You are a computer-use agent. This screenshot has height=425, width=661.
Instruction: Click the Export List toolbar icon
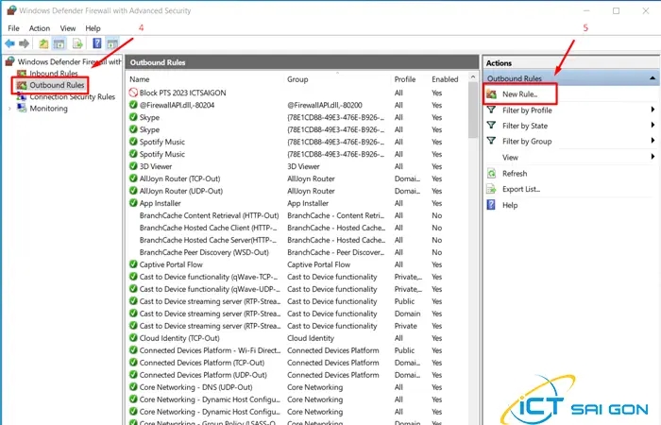[77, 43]
